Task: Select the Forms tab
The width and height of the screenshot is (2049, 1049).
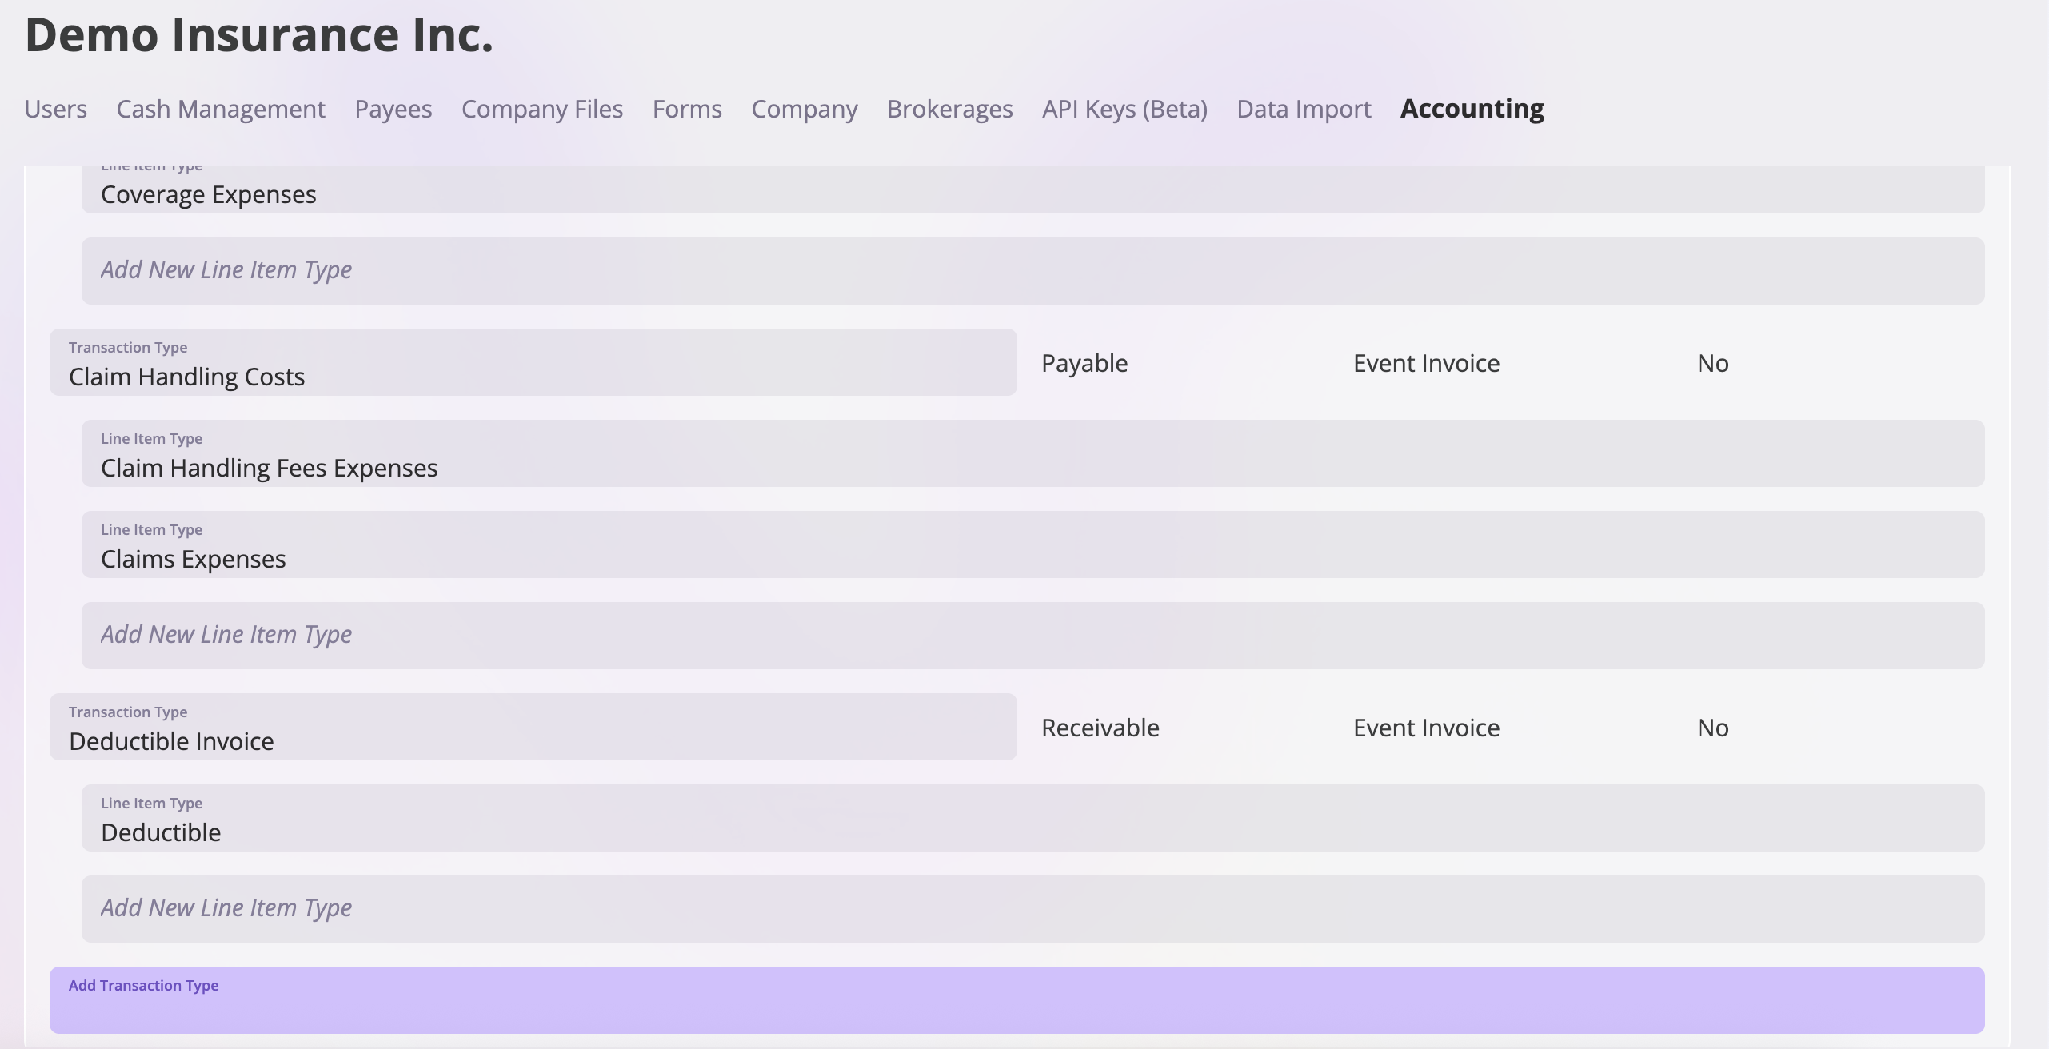Action: point(687,109)
